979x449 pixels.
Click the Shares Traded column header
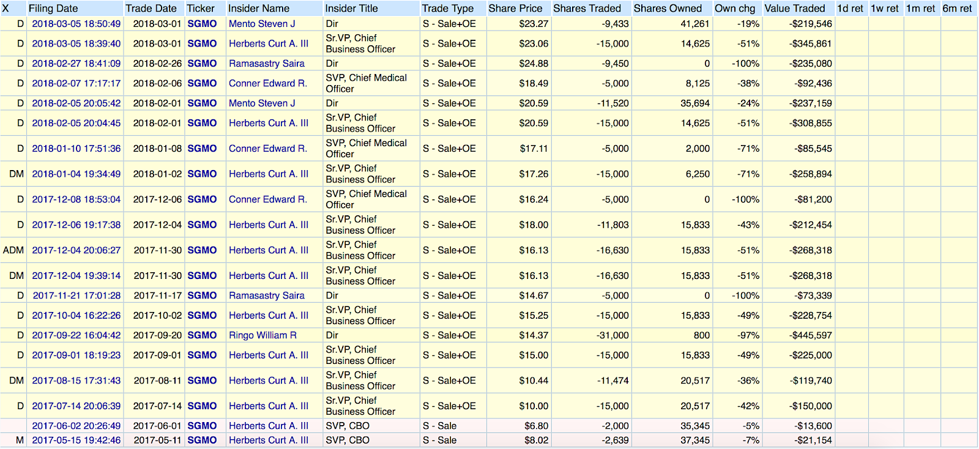[587, 9]
